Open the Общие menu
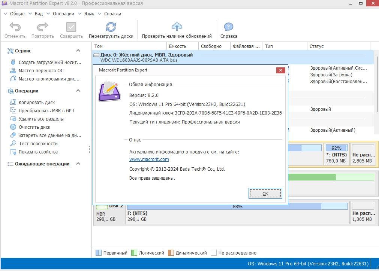Image resolution: width=379 pixels, height=271 pixels. point(17,14)
